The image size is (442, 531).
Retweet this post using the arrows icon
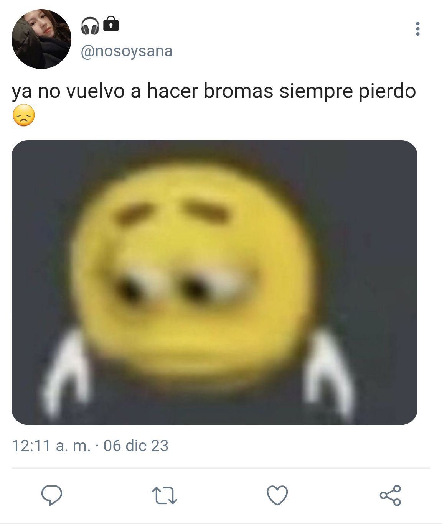pyautogui.click(x=164, y=495)
